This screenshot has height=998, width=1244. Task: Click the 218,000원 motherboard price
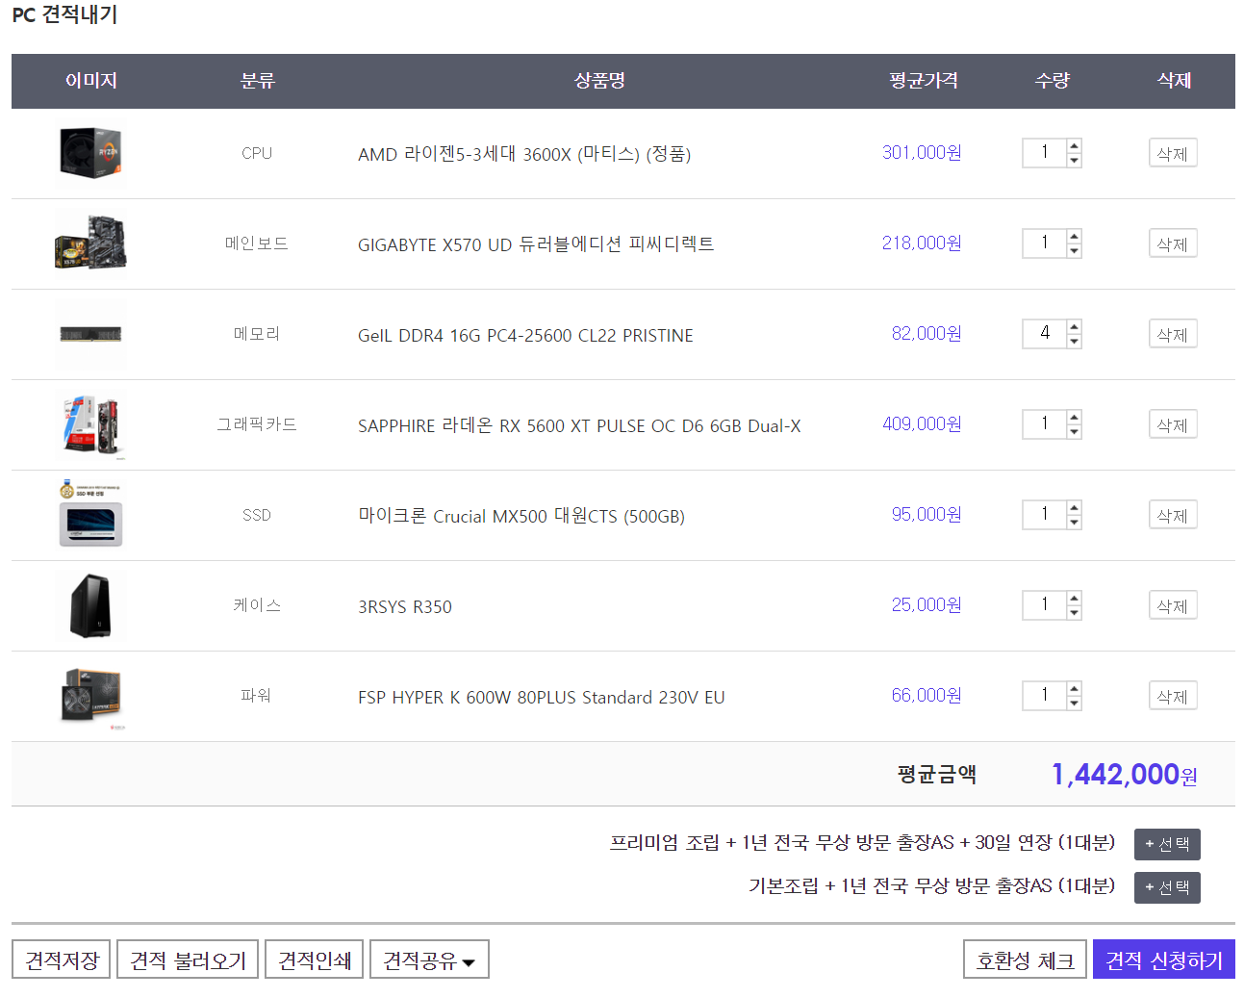[922, 243]
